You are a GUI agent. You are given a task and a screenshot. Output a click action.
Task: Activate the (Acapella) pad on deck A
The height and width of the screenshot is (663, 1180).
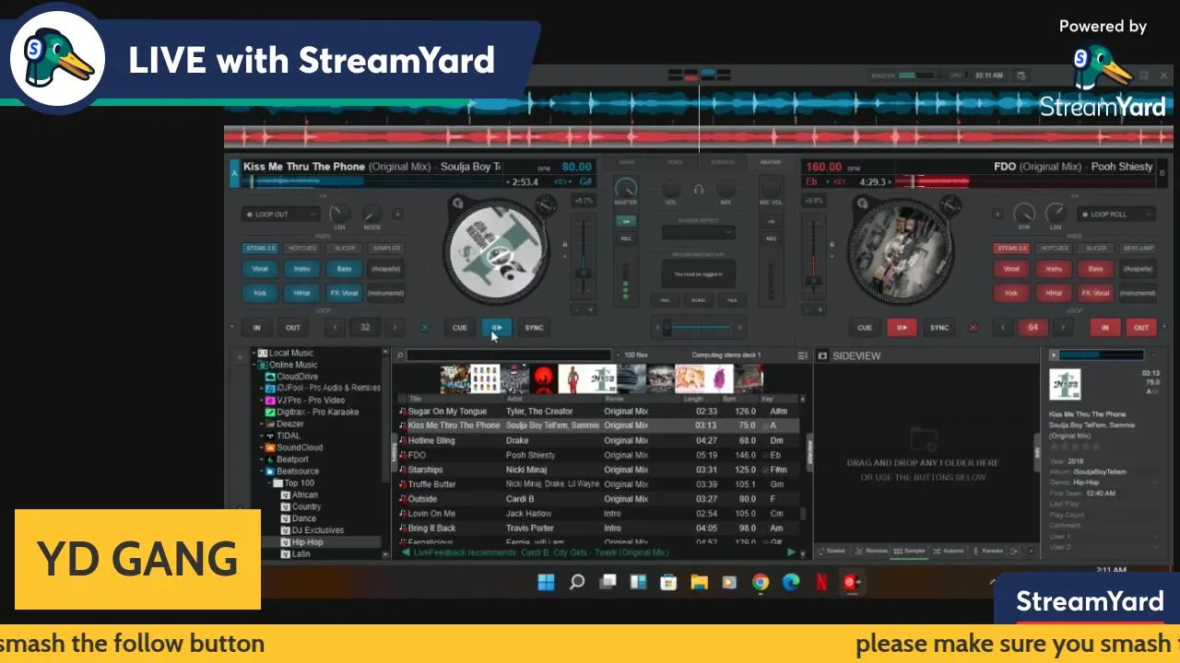[x=386, y=269]
